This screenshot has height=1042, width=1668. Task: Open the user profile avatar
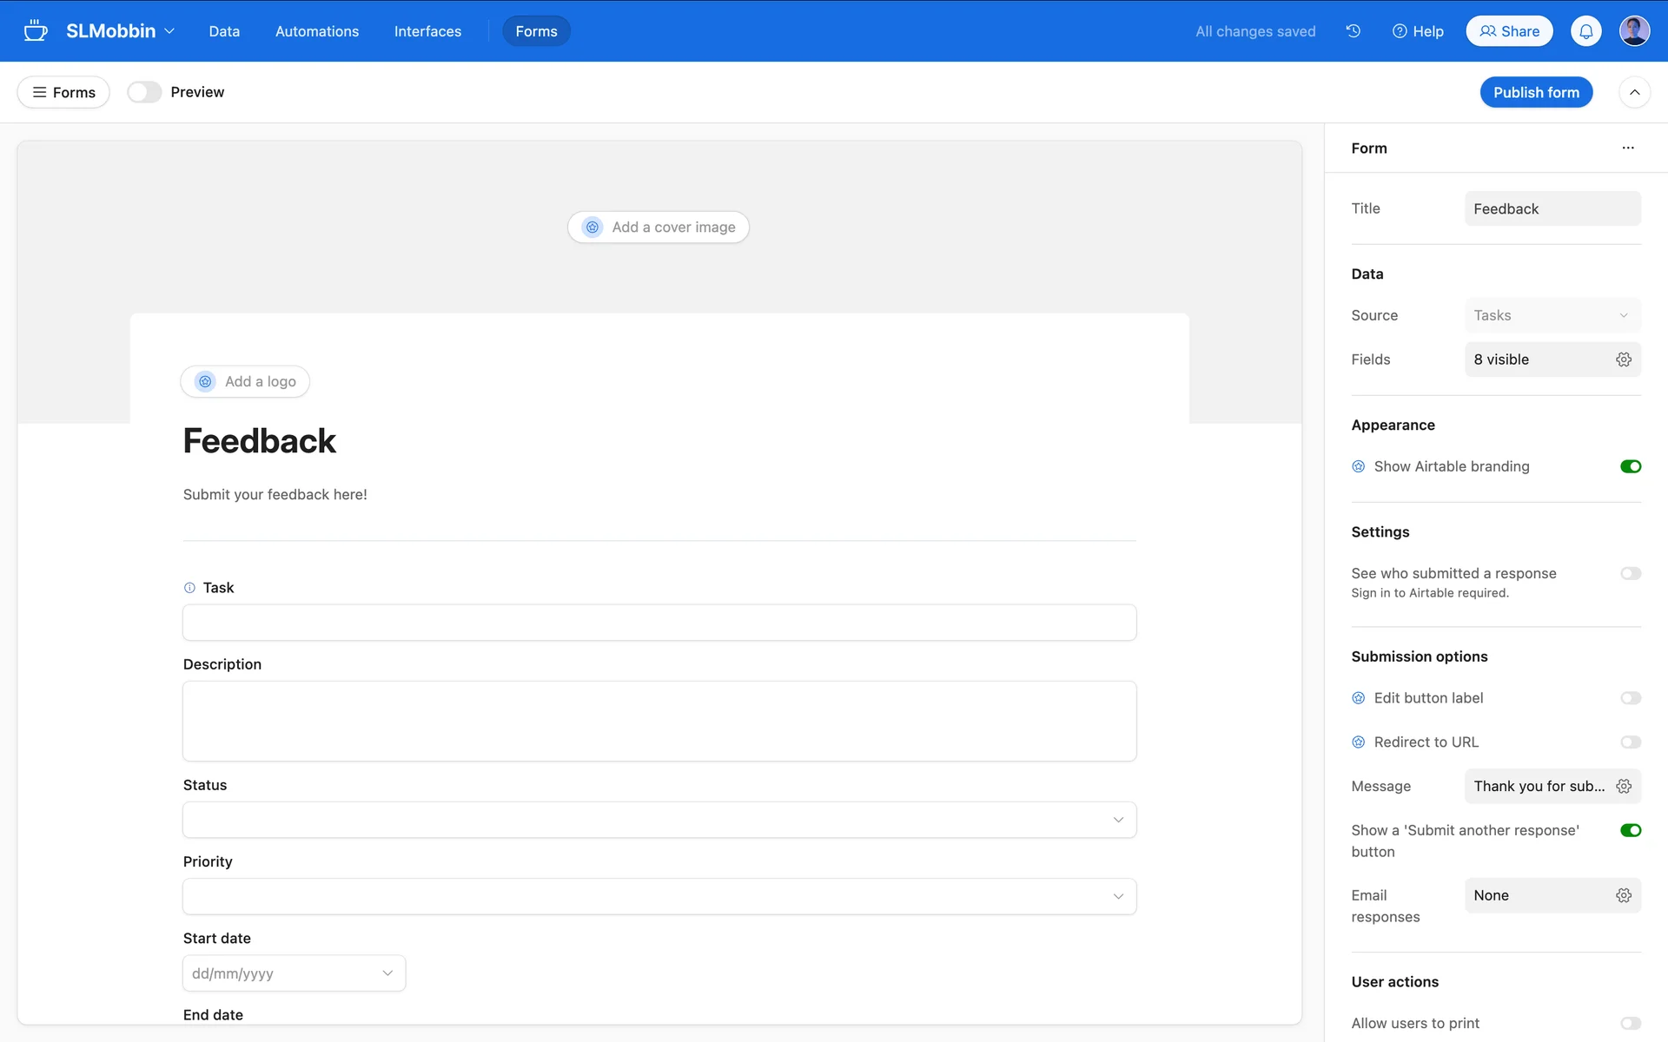(1634, 31)
